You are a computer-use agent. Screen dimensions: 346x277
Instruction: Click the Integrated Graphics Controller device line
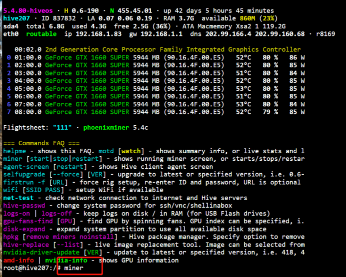[173, 50]
